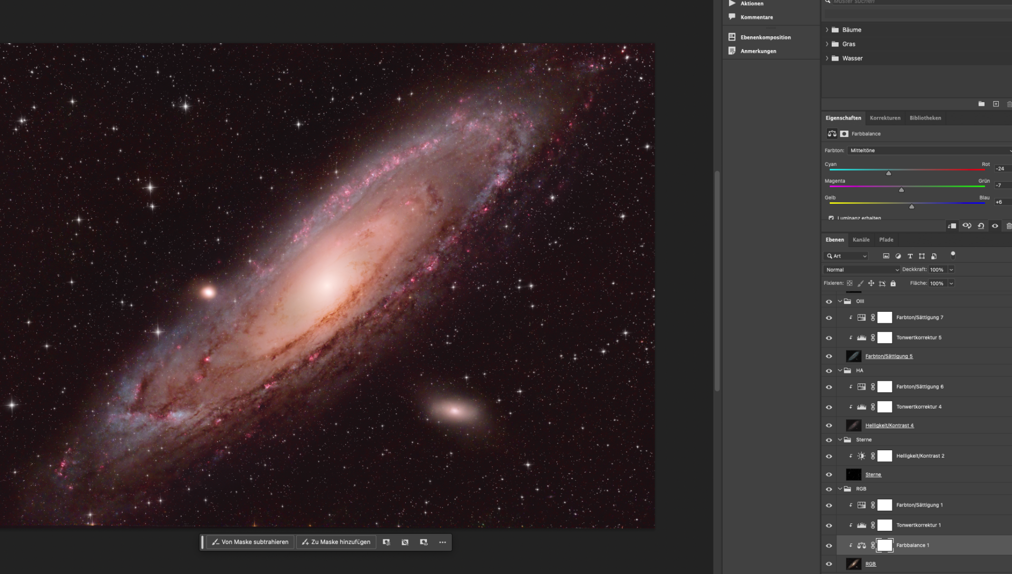This screenshot has width=1012, height=574.
Task: Hide the Helligkeit/Kontrast 4 layer
Action: pos(829,425)
